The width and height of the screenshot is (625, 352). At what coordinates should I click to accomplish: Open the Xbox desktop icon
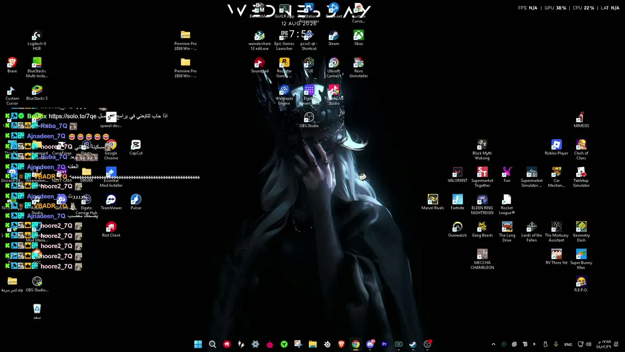[358, 38]
